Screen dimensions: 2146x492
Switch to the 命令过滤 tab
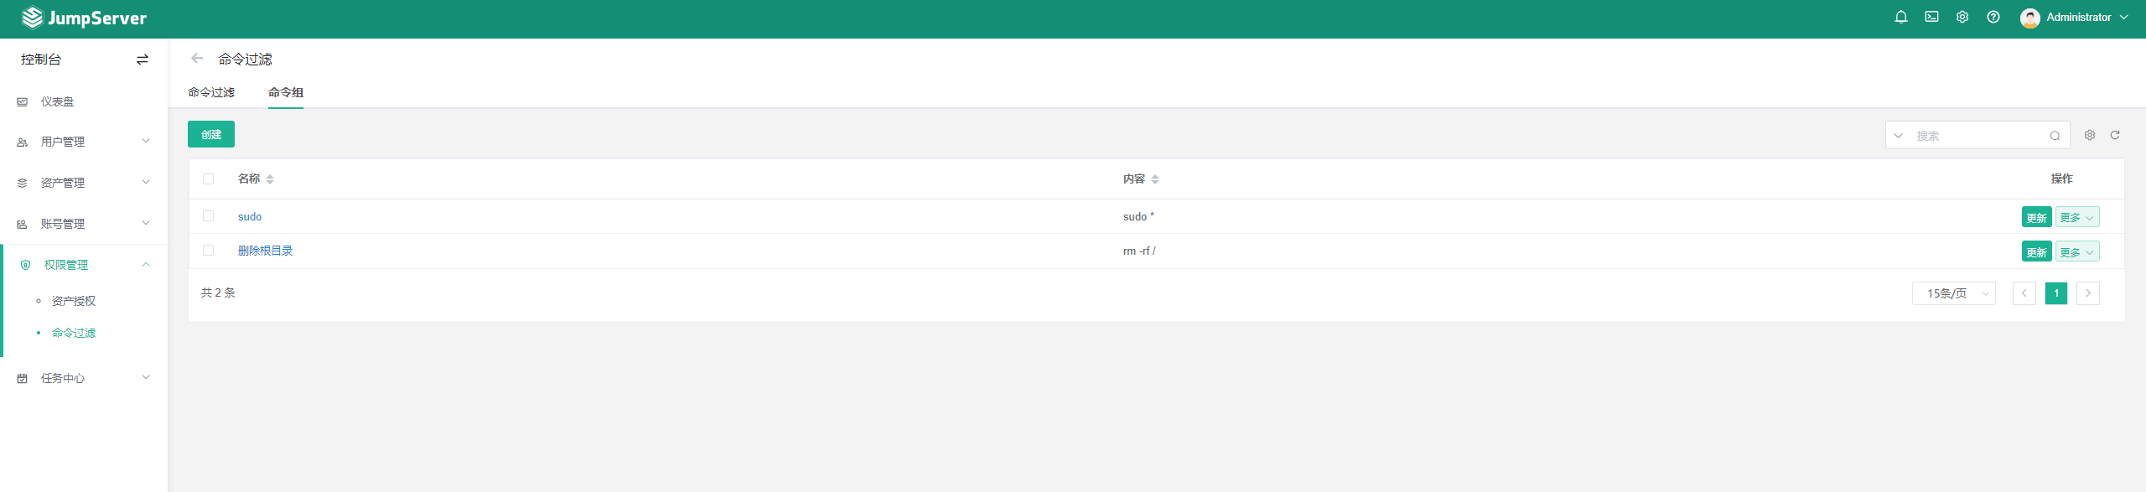coord(211,92)
